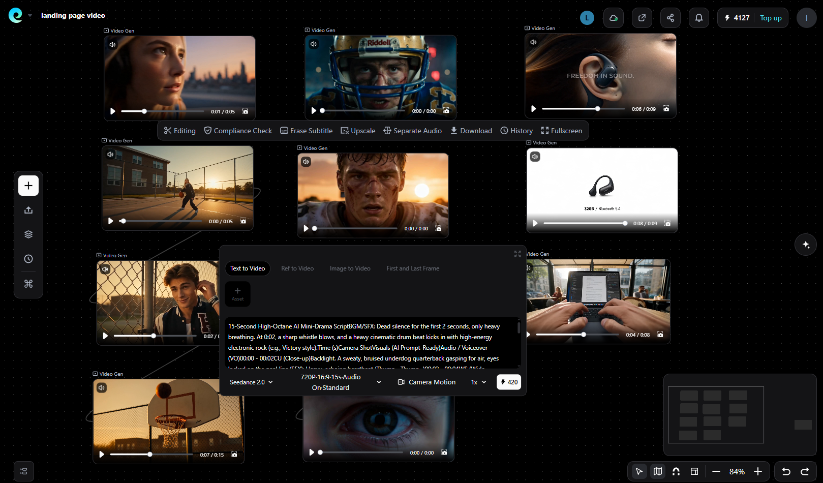The image size is (823, 483).
Task: Select the Text to Video tab
Action: point(248,268)
